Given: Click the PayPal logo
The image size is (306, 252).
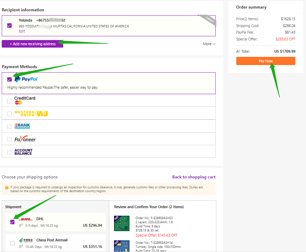Looking at the screenshot, I should (x=26, y=79).
